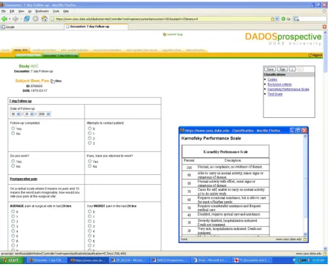
Task: Open the Back button history dropdown arrow
Action: 10,19
